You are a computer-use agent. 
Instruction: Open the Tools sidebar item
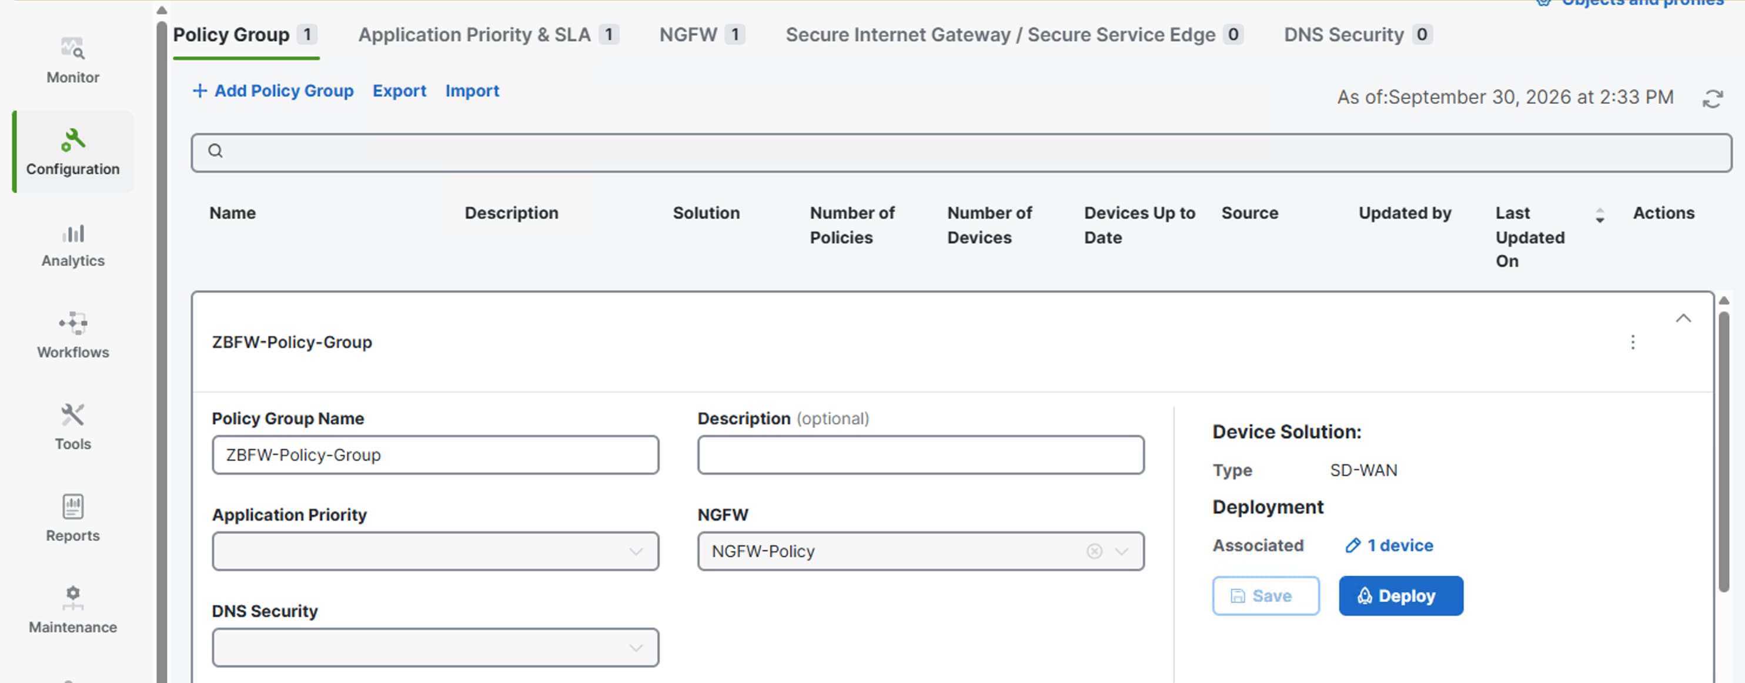[x=72, y=428]
